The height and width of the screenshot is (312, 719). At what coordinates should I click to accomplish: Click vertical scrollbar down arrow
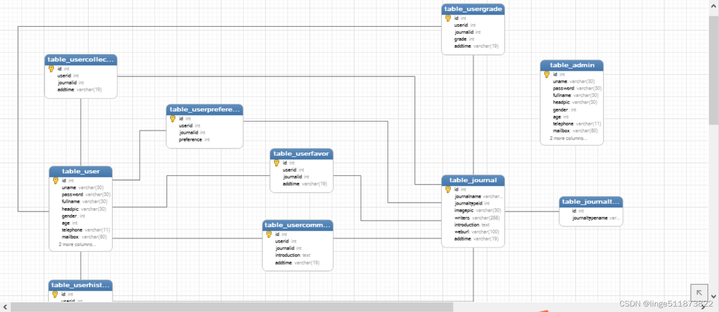714,296
